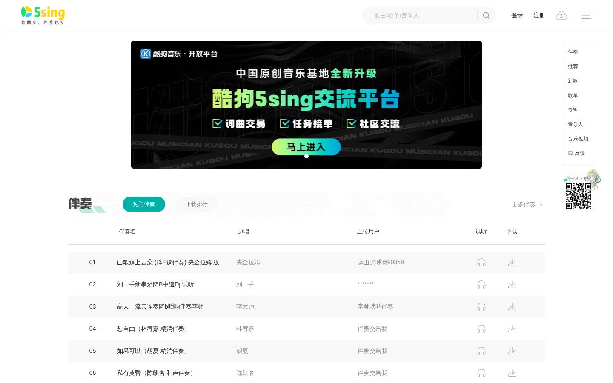
Task: Open the hamburger menu icon
Action: click(x=587, y=15)
